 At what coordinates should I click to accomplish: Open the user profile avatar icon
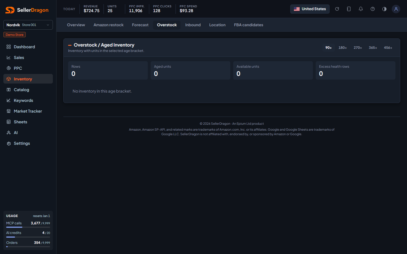click(396, 9)
